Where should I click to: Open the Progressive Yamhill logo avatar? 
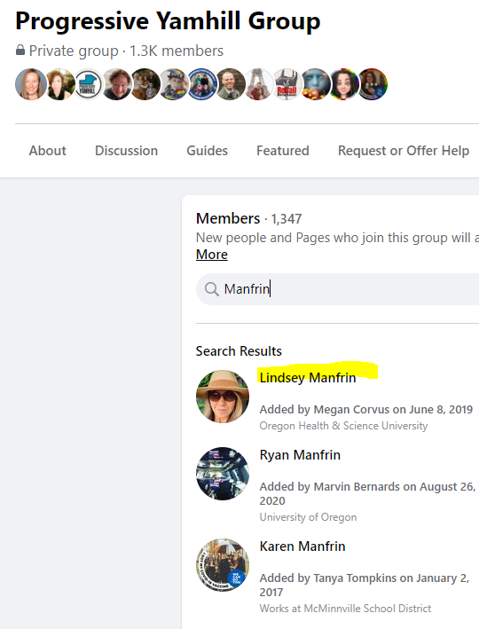pos(88,84)
